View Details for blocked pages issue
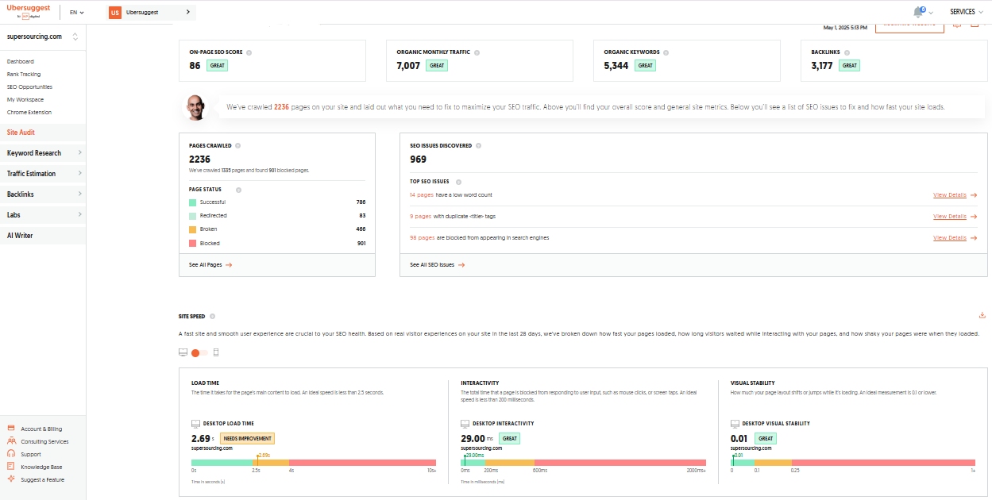The image size is (992, 500). [955, 237]
